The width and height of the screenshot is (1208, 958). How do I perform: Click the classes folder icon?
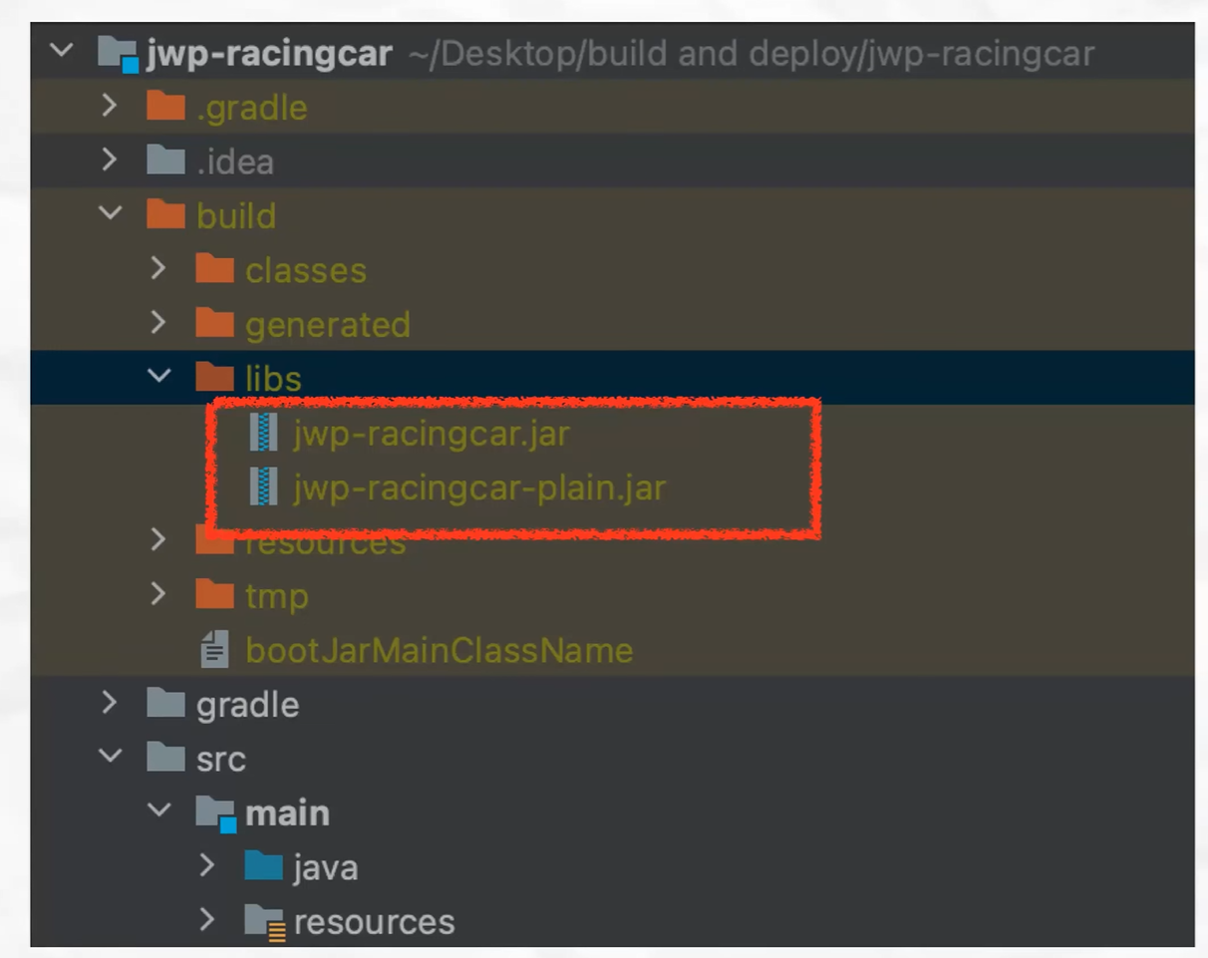coord(214,269)
